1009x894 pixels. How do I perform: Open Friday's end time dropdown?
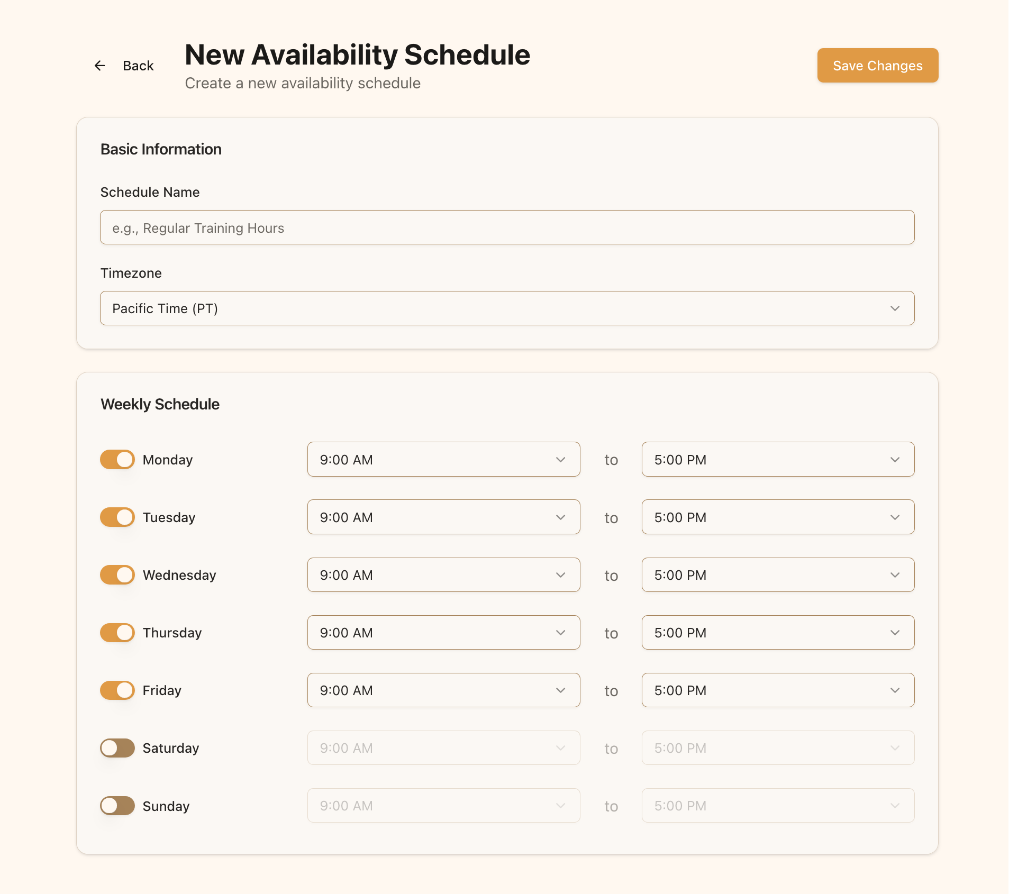point(778,690)
